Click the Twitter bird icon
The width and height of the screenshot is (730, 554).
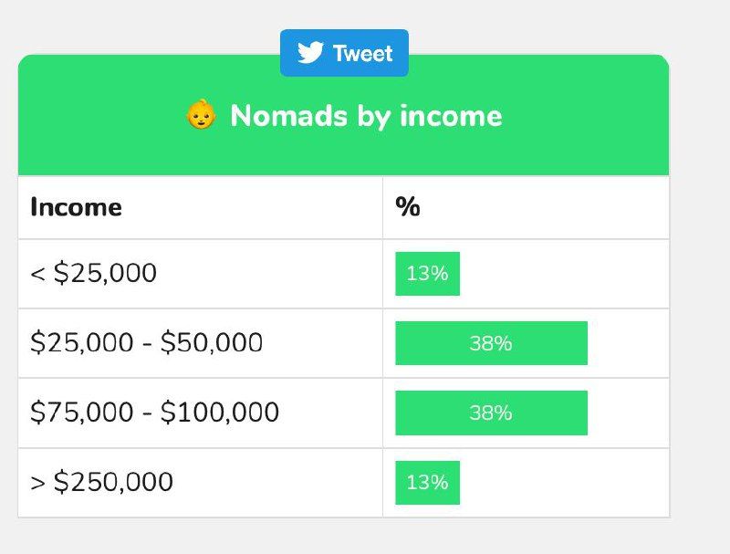tap(310, 53)
